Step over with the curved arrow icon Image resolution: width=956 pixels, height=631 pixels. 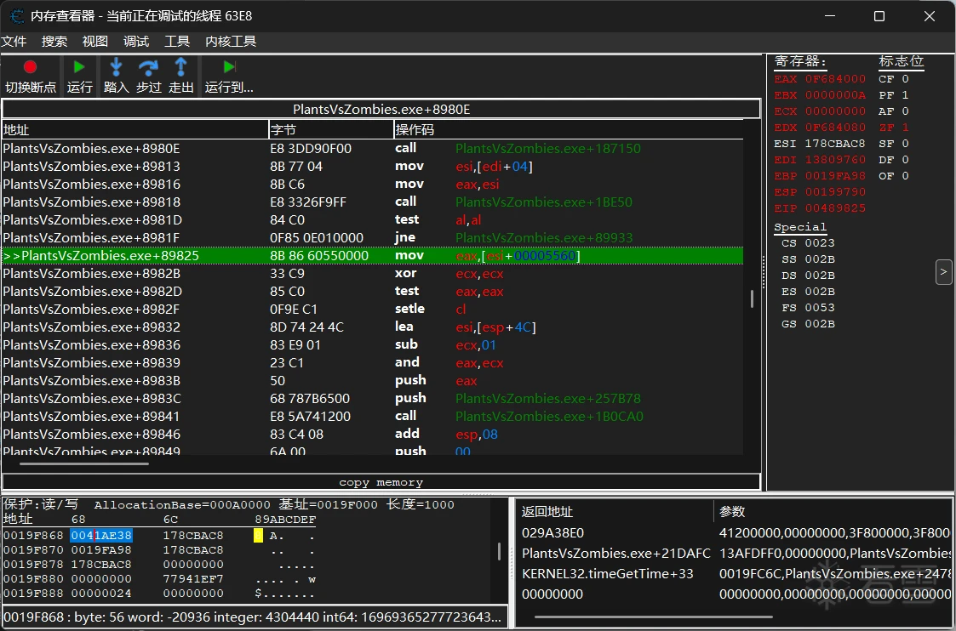click(148, 67)
